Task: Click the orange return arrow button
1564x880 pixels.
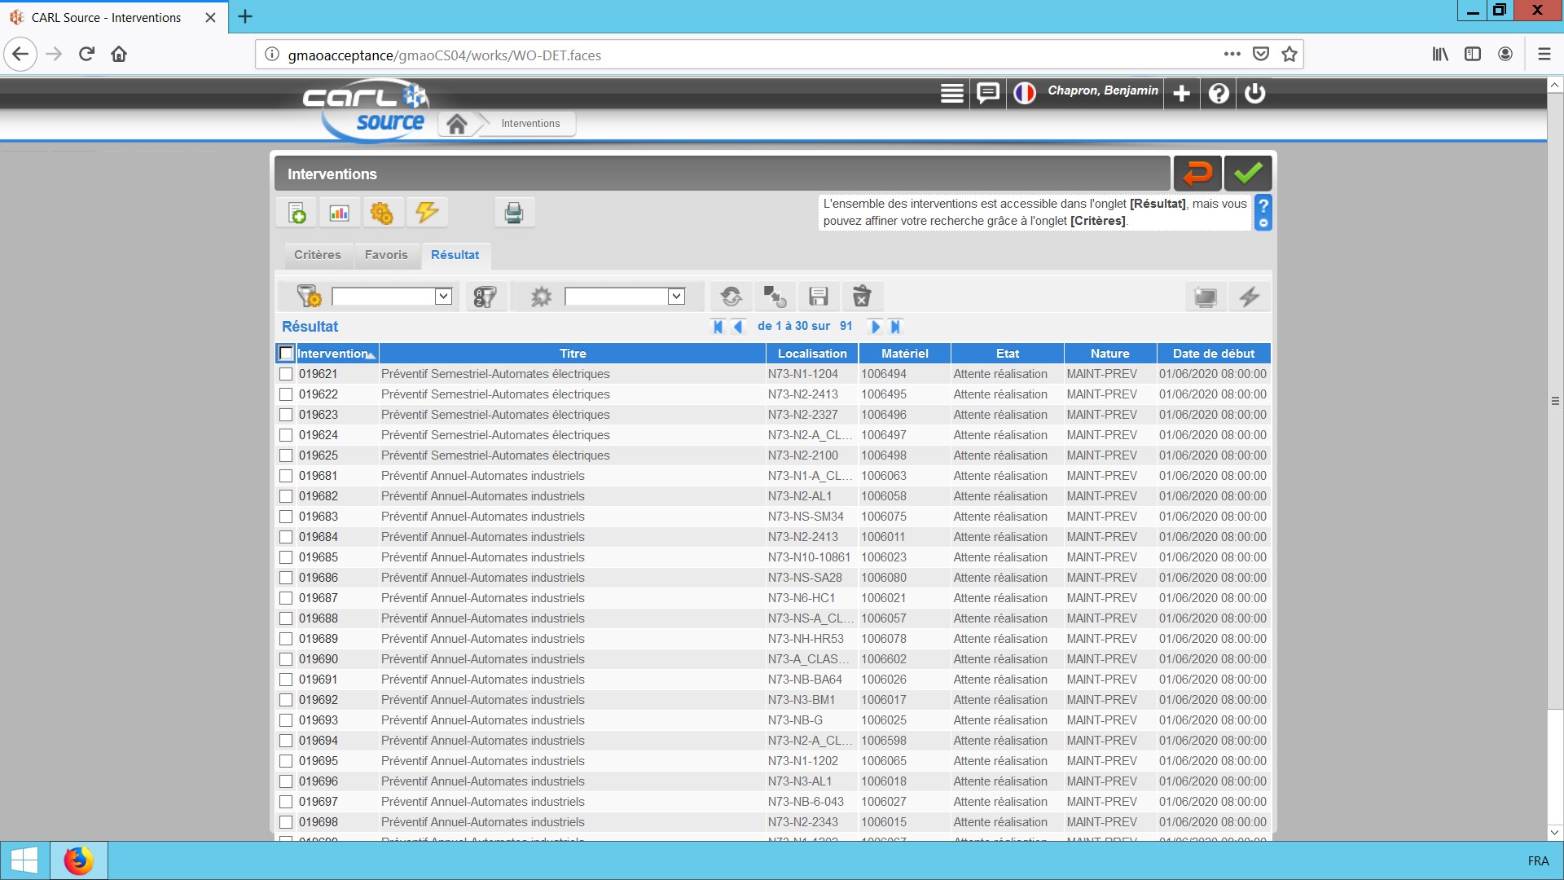Action: click(1197, 174)
